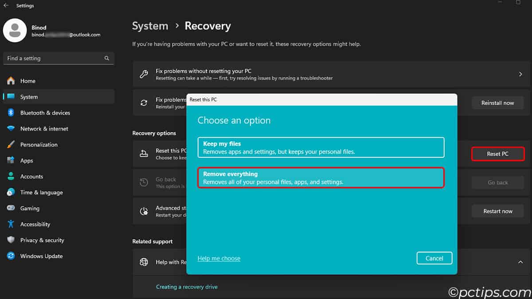Viewport: 532px width, 299px height.
Task: Open Privacy & security settings
Action: pos(42,241)
